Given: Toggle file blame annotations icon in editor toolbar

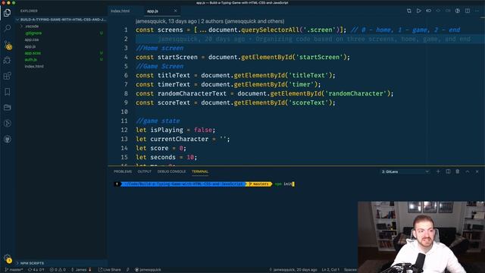Looking at the screenshot, I should 428,11.
